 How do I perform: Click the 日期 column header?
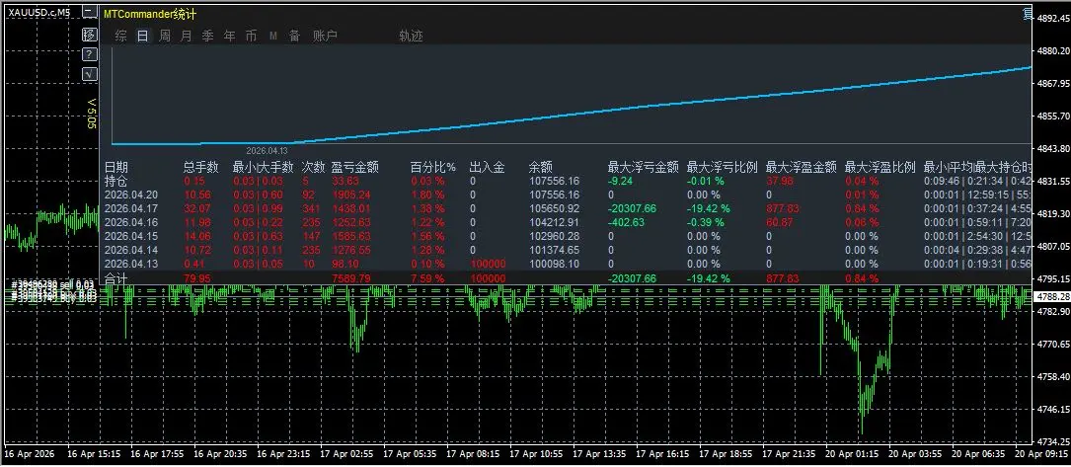pyautogui.click(x=116, y=167)
